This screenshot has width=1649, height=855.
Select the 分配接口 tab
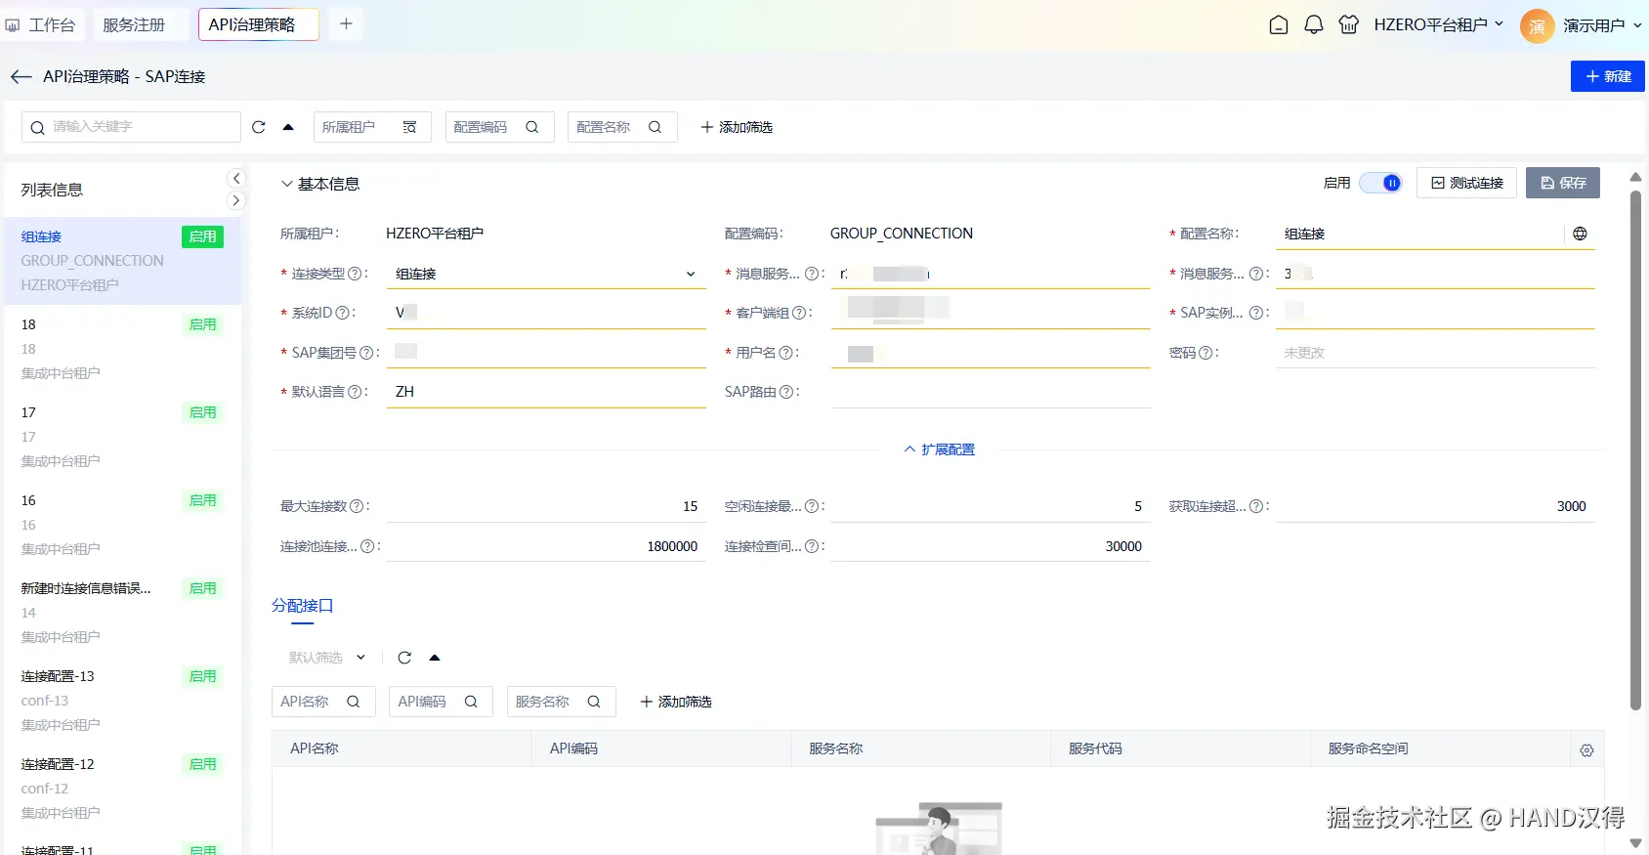point(303,606)
